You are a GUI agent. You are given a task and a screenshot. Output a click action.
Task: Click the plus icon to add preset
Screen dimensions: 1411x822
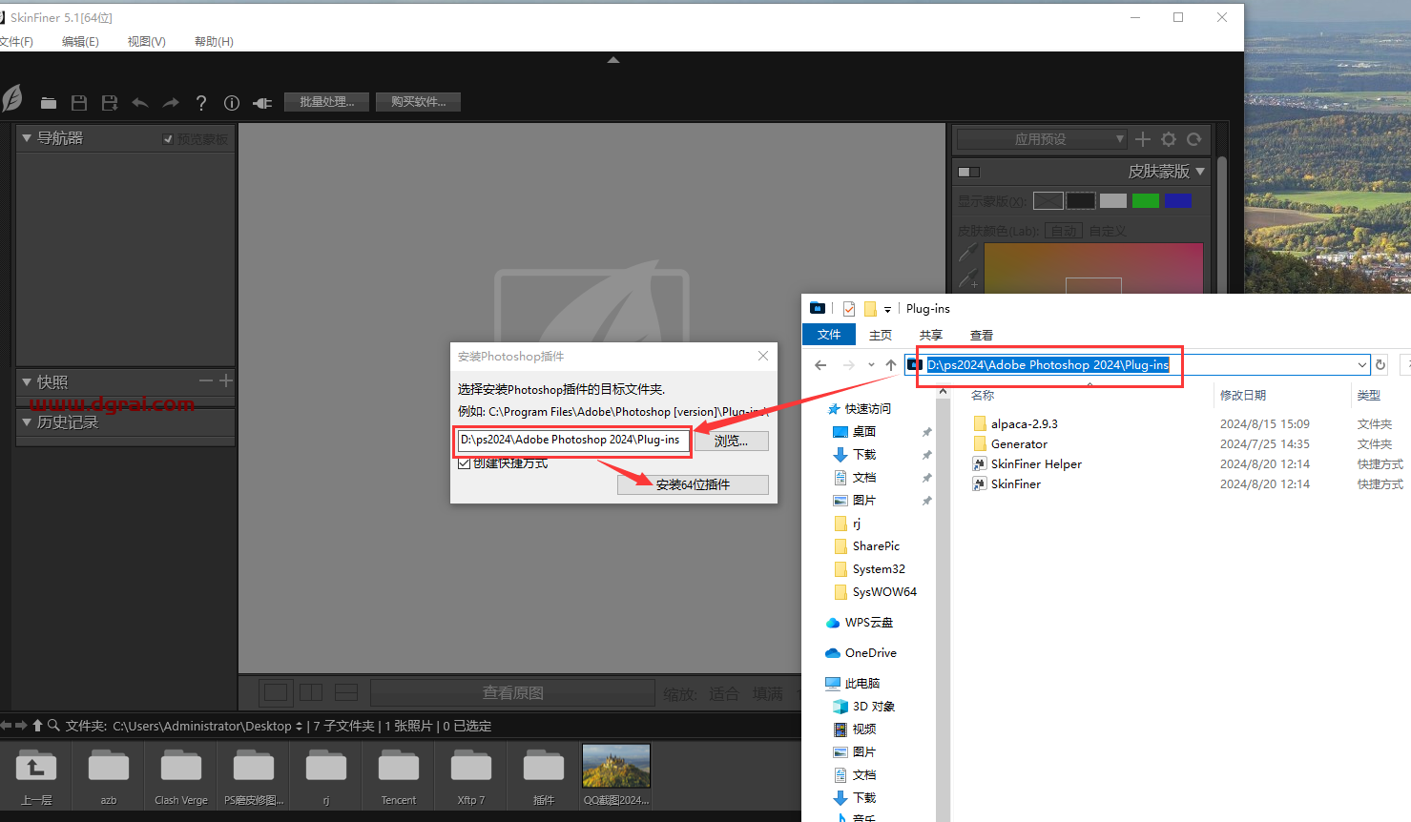click(x=1143, y=139)
